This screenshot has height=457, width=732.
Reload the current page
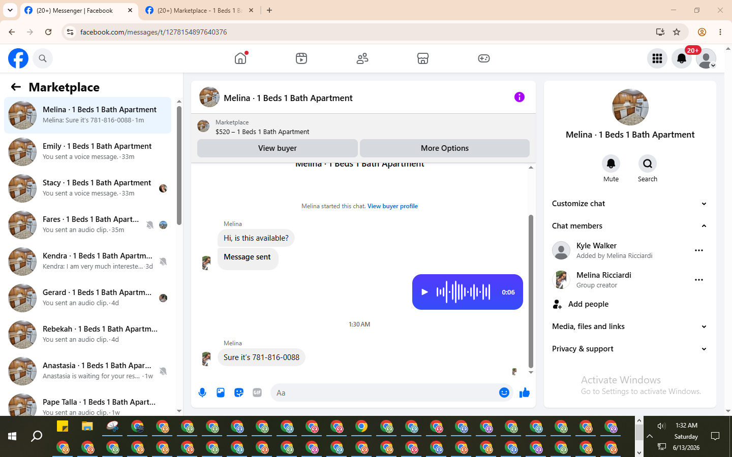point(48,32)
